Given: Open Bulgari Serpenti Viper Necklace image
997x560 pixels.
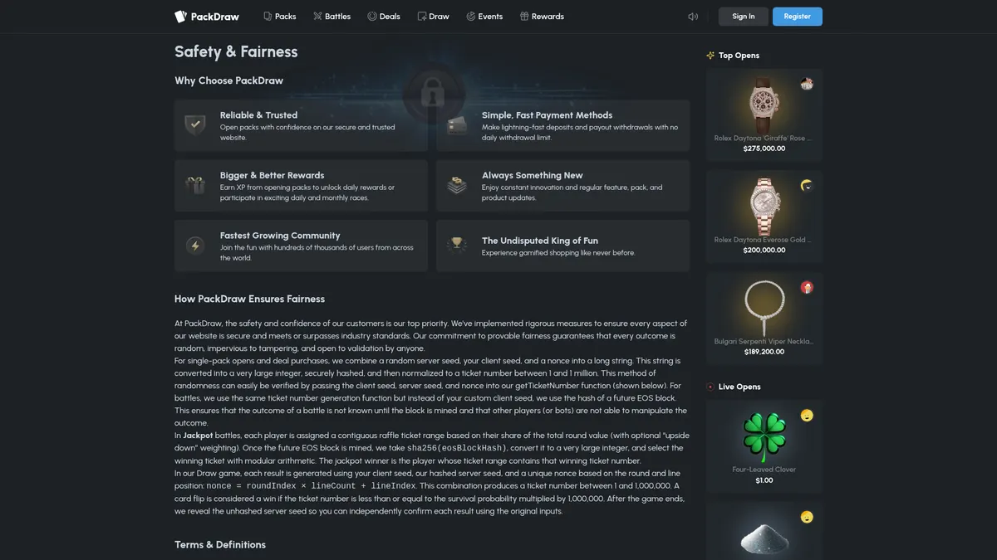Looking at the screenshot, I should click(764, 307).
